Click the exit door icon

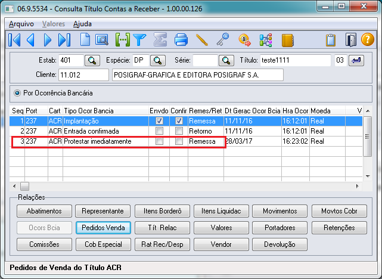(351, 40)
